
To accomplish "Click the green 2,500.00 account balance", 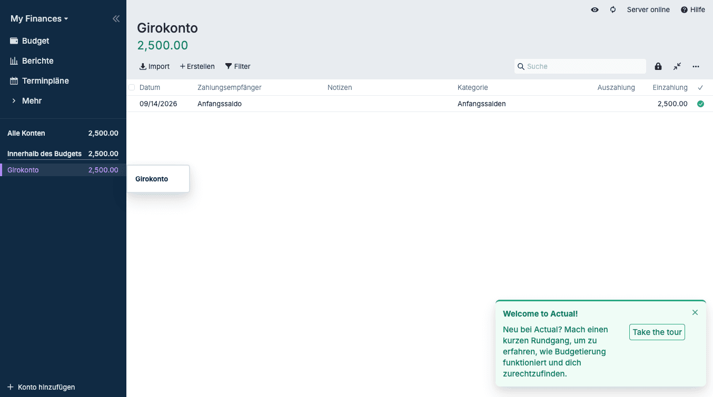I will [163, 45].
